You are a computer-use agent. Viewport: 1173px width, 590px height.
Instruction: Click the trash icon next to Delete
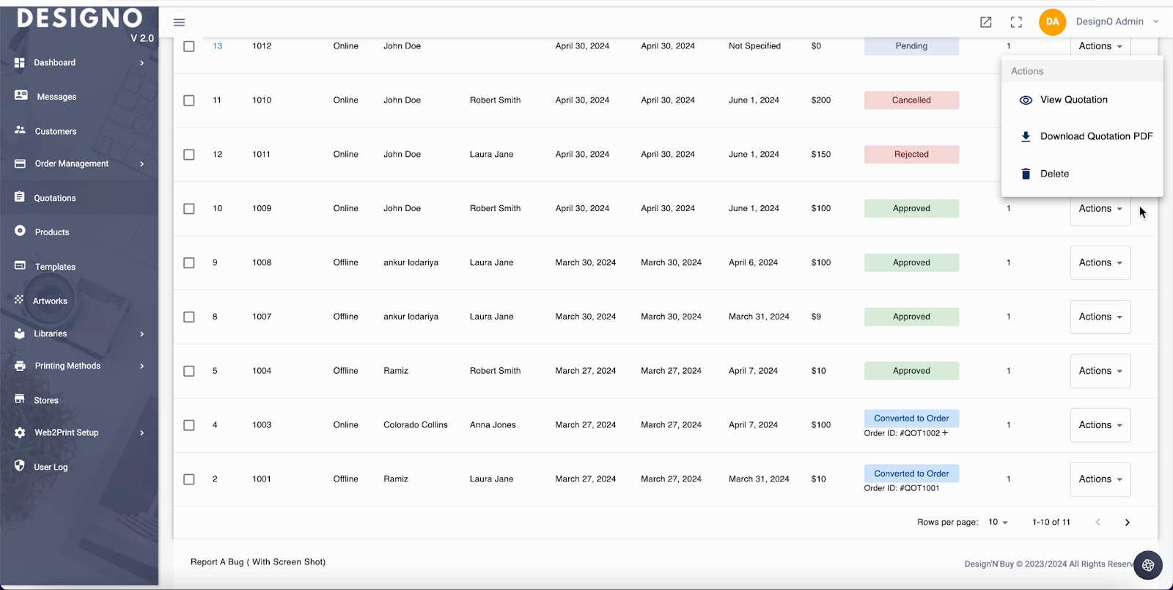click(1026, 174)
